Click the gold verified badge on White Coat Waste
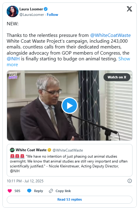Screen dimensions: 138x211 49,150
